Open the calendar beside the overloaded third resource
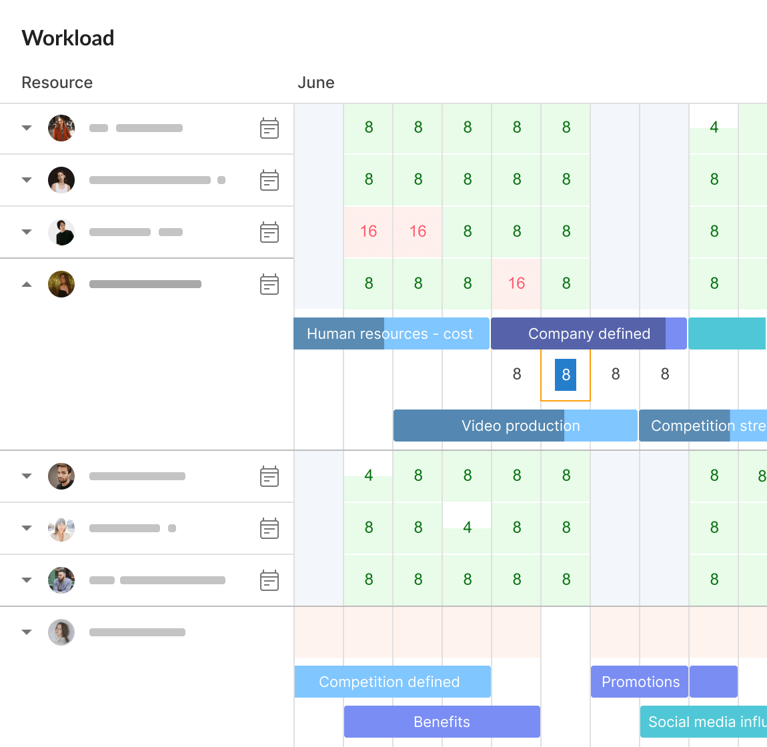Viewport: 767px width, 747px height. [x=269, y=232]
